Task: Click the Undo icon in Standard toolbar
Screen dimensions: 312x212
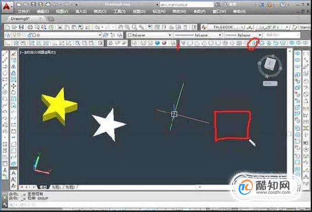Action: 97,27
